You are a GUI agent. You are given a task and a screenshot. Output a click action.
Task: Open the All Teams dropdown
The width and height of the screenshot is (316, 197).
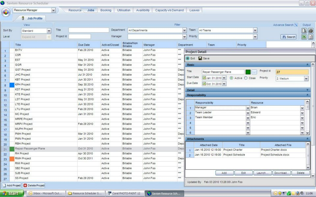[255, 30]
